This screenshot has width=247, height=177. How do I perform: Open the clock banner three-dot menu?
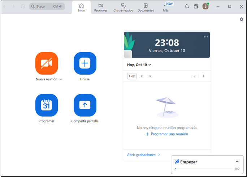pyautogui.click(x=206, y=37)
